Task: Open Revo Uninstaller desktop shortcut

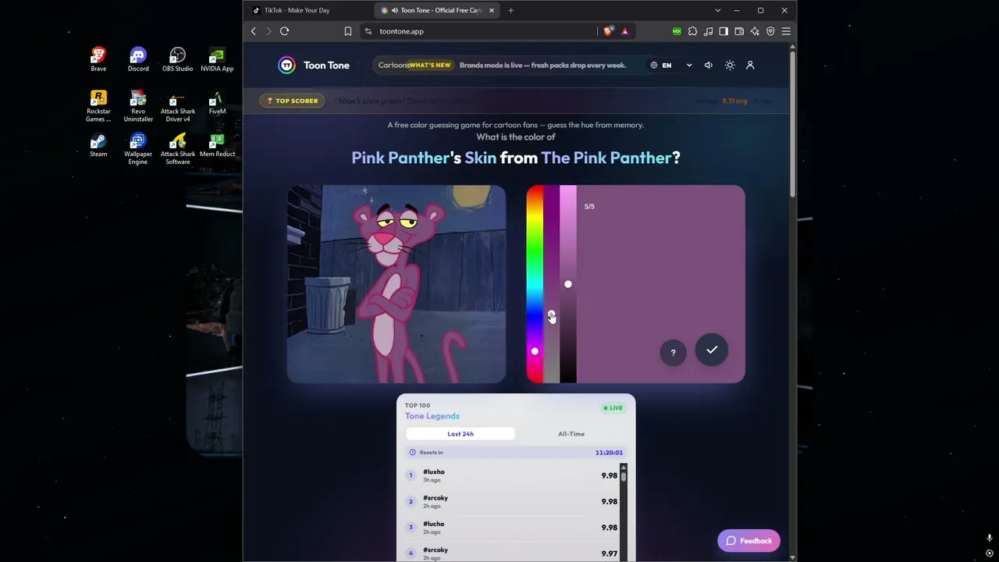Action: tap(138, 106)
